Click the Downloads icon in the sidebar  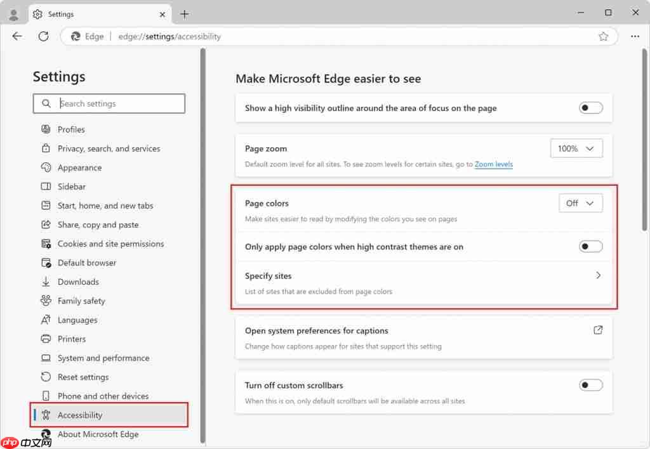coord(46,282)
